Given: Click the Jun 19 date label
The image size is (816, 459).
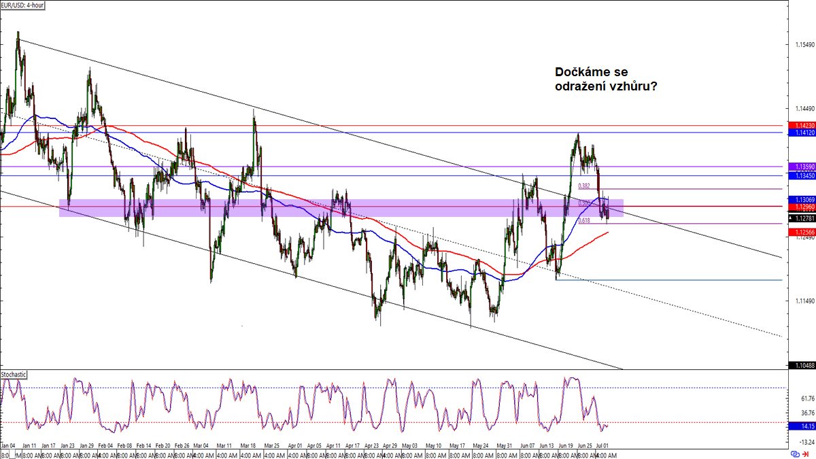Looking at the screenshot, I should click(x=566, y=446).
